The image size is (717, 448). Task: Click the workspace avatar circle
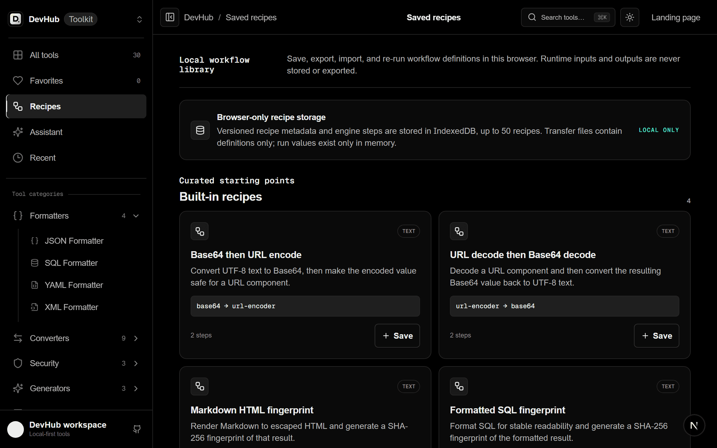(16, 429)
